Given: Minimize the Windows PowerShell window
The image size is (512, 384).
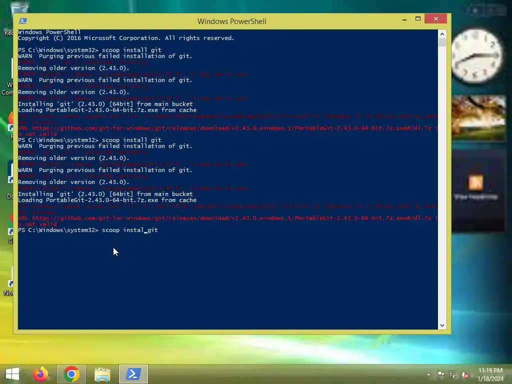Looking at the screenshot, I should tap(404, 19).
